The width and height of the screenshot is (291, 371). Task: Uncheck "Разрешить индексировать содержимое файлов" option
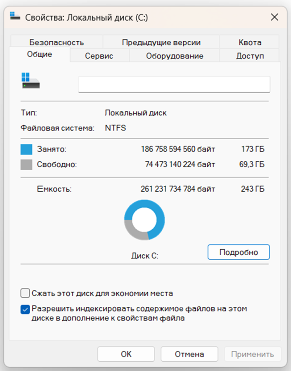coord(25,309)
